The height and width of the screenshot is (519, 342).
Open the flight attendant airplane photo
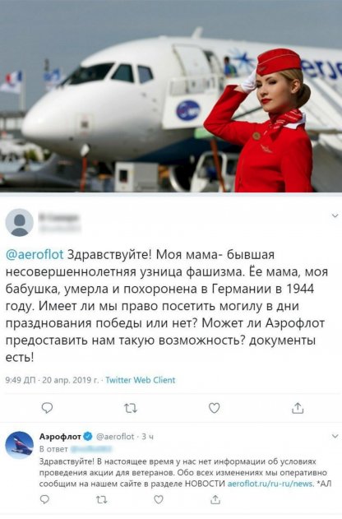(171, 96)
